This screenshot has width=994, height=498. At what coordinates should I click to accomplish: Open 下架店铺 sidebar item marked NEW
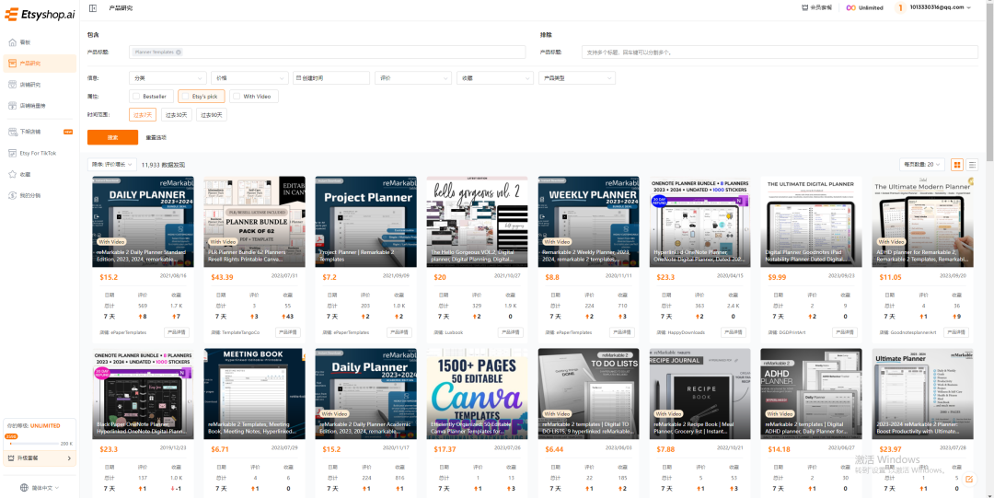40,132
